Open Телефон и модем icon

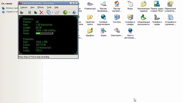tap(157, 20)
